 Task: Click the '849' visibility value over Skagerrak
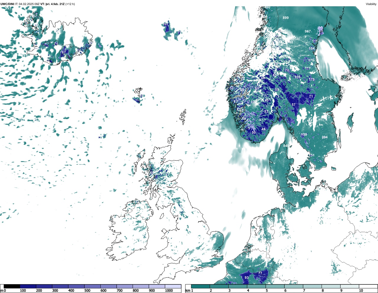coord(286,146)
